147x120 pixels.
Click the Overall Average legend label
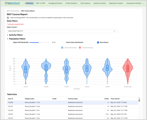point(88,48)
